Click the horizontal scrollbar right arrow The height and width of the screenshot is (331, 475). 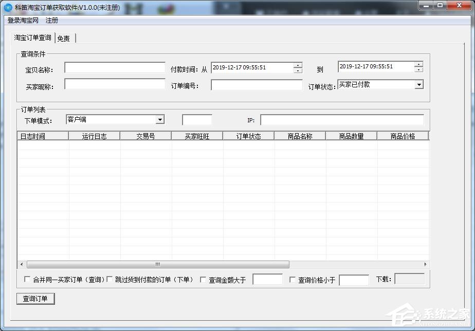pos(425,264)
